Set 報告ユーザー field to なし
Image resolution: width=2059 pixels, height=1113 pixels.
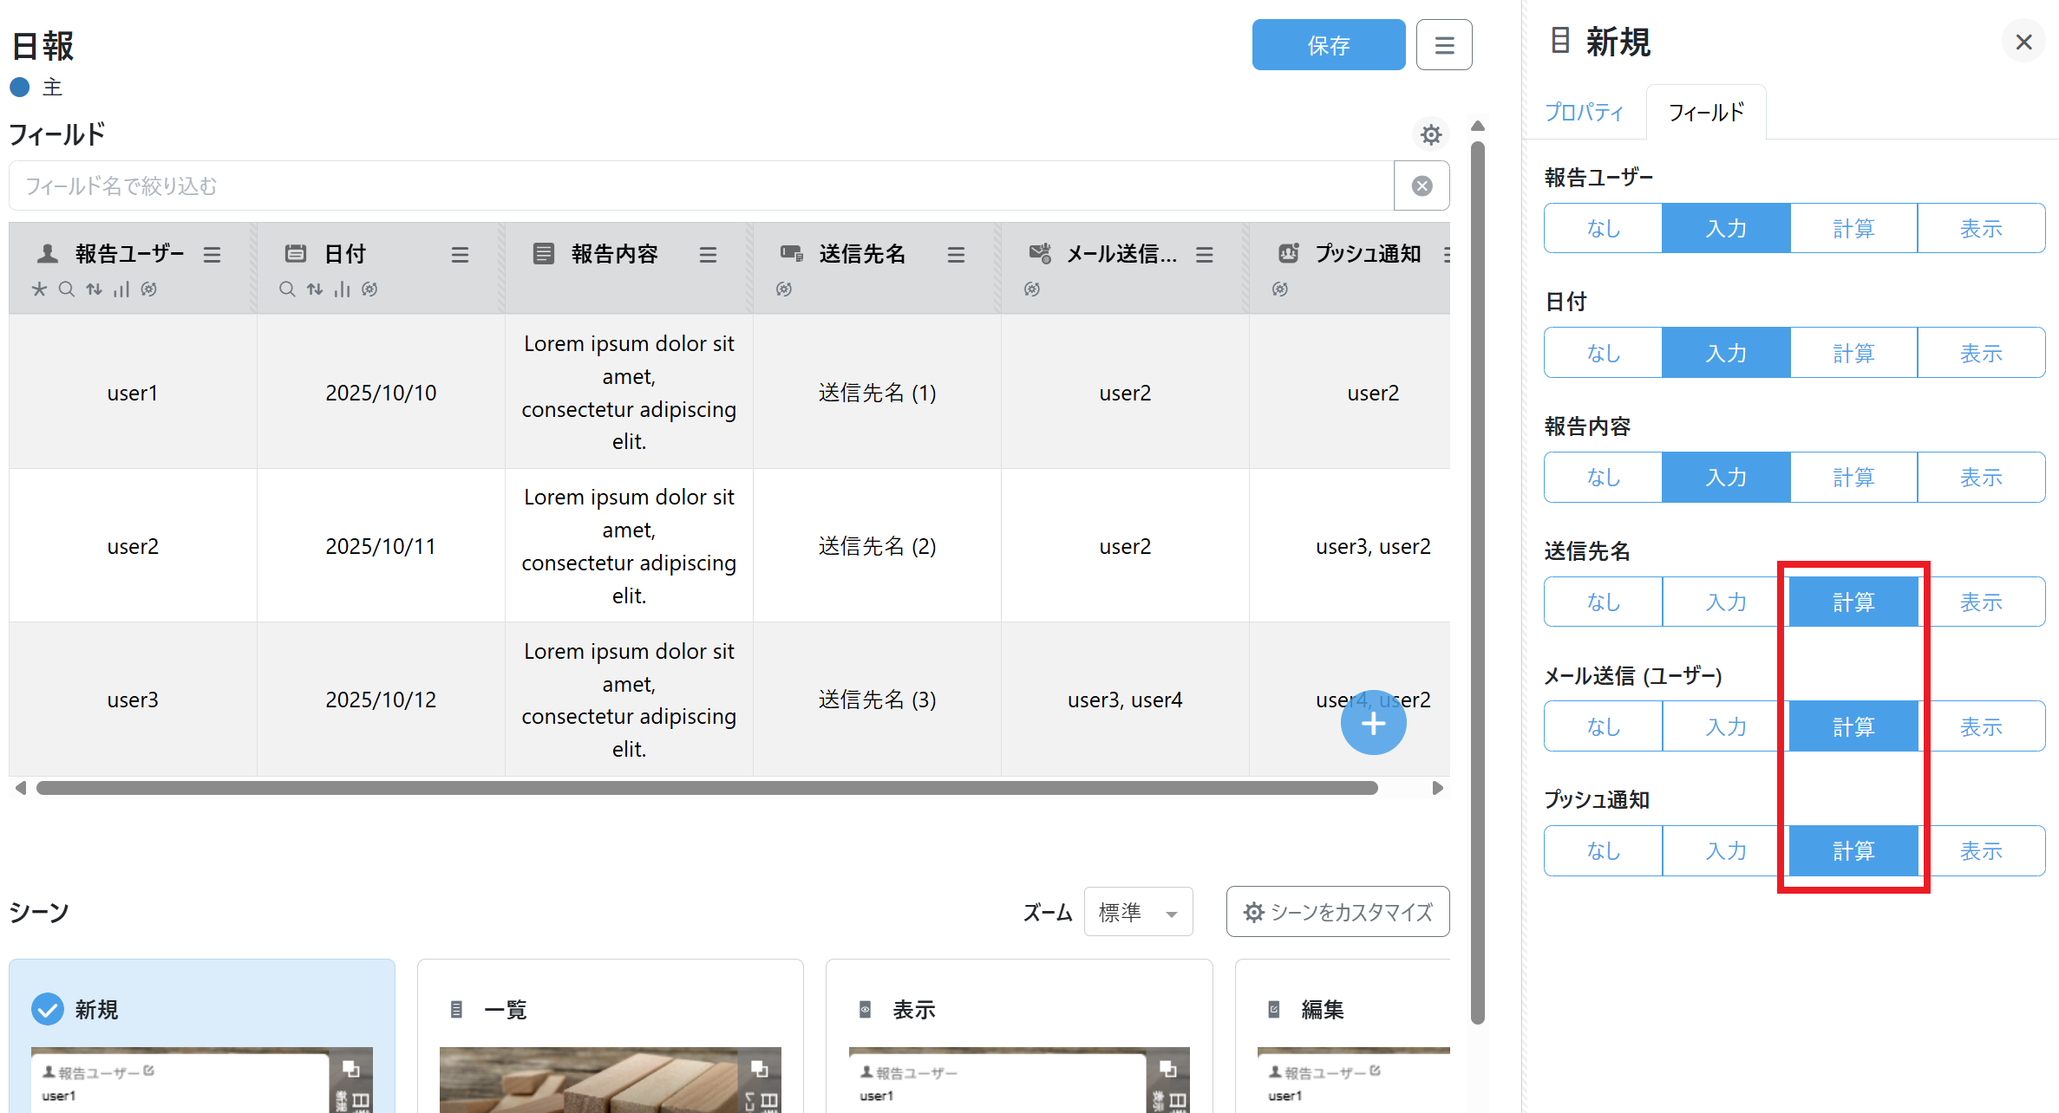1603,229
